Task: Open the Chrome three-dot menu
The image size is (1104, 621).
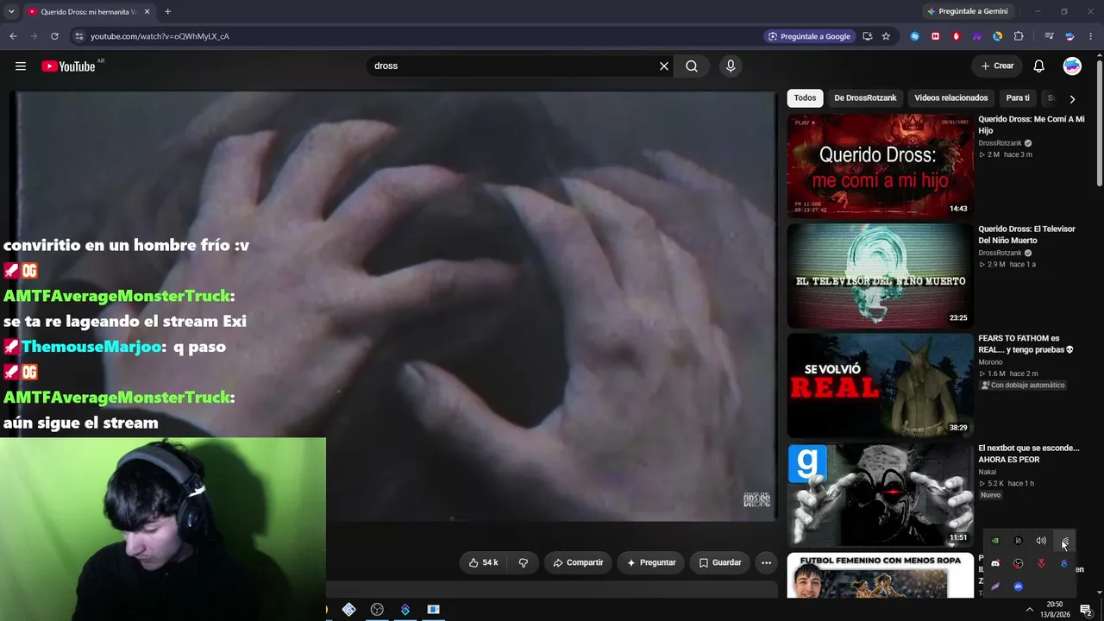Action: (1090, 36)
